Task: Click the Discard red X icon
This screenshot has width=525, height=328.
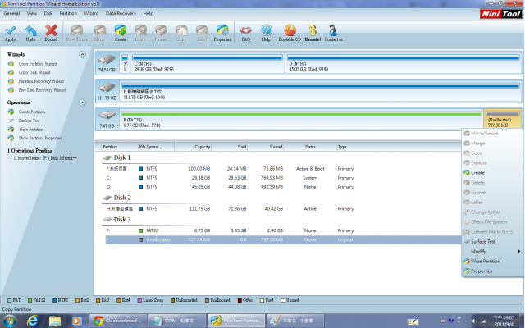Action: pos(51,30)
